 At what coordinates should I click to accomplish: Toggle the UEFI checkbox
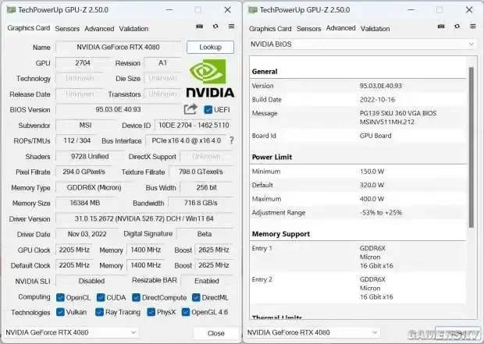pyautogui.click(x=208, y=109)
